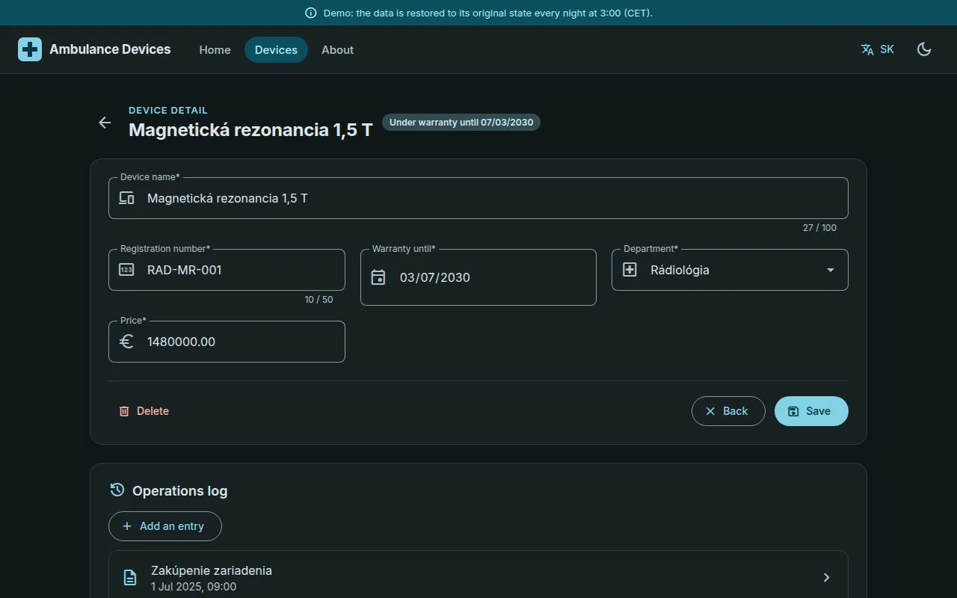The image size is (957, 598).
Task: Click the 123 icon in Registration number field
Action: (x=127, y=270)
